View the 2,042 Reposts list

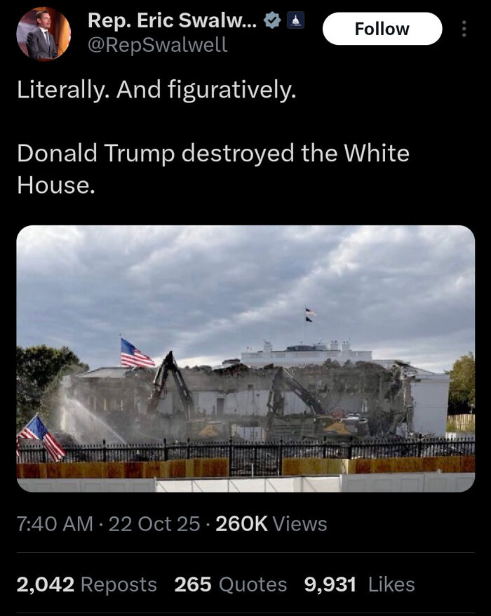[x=86, y=584]
